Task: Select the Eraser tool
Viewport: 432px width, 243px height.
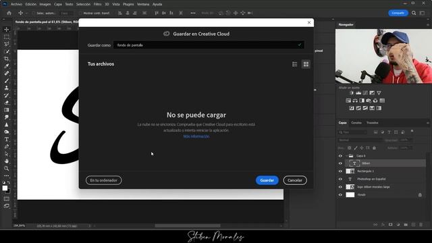Action: click(x=7, y=103)
